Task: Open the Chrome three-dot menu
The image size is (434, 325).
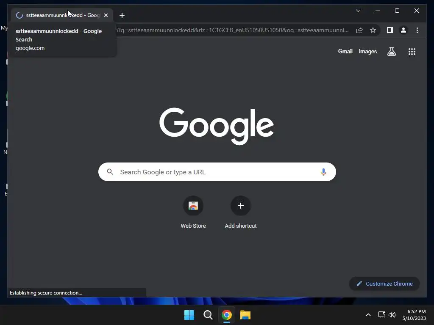Action: tap(417, 30)
